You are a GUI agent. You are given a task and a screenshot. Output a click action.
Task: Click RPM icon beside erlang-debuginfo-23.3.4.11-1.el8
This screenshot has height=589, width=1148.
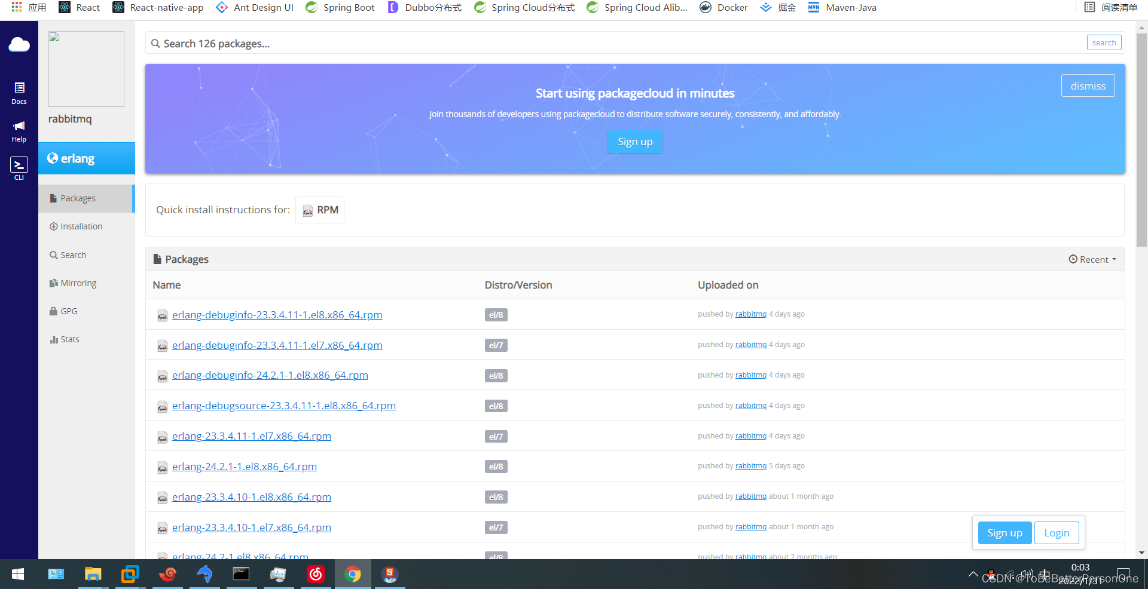point(162,315)
